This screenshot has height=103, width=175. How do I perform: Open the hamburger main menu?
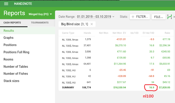tap(6, 4)
